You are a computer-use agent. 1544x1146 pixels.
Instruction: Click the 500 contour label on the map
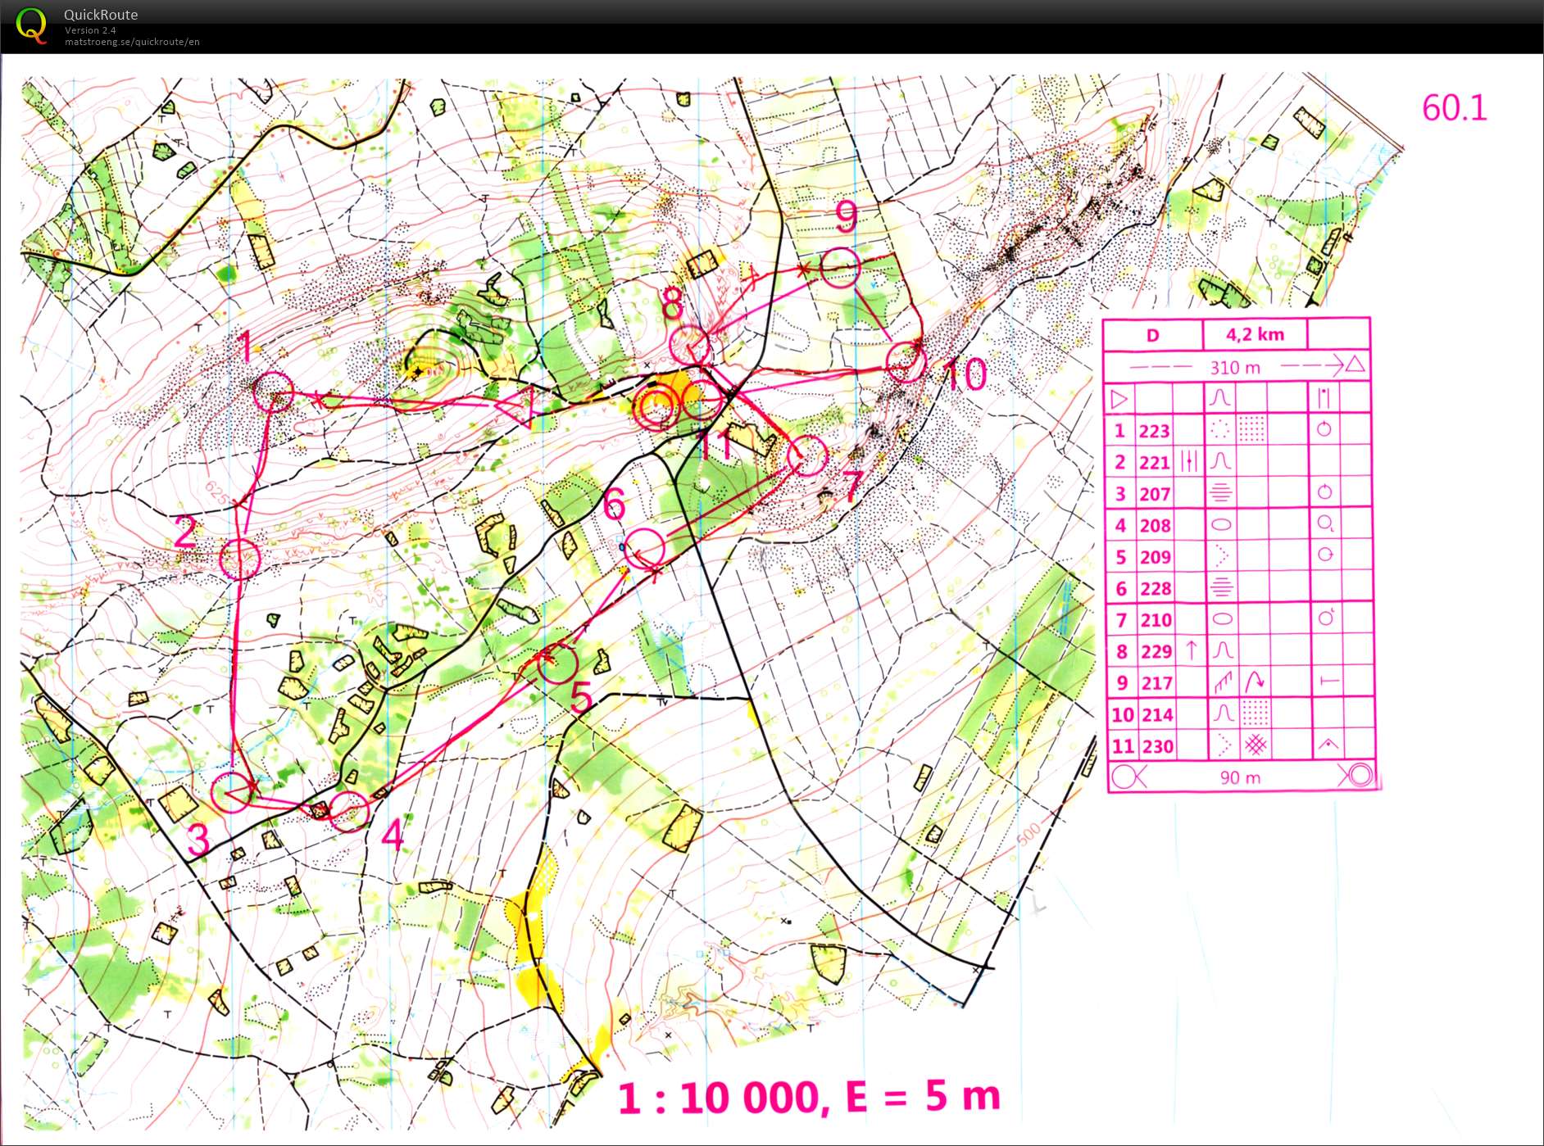1029,835
